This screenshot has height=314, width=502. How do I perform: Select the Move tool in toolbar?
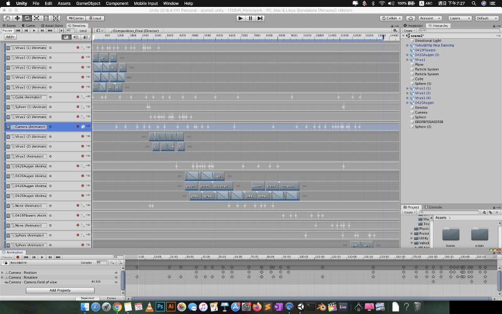(x=17, y=18)
